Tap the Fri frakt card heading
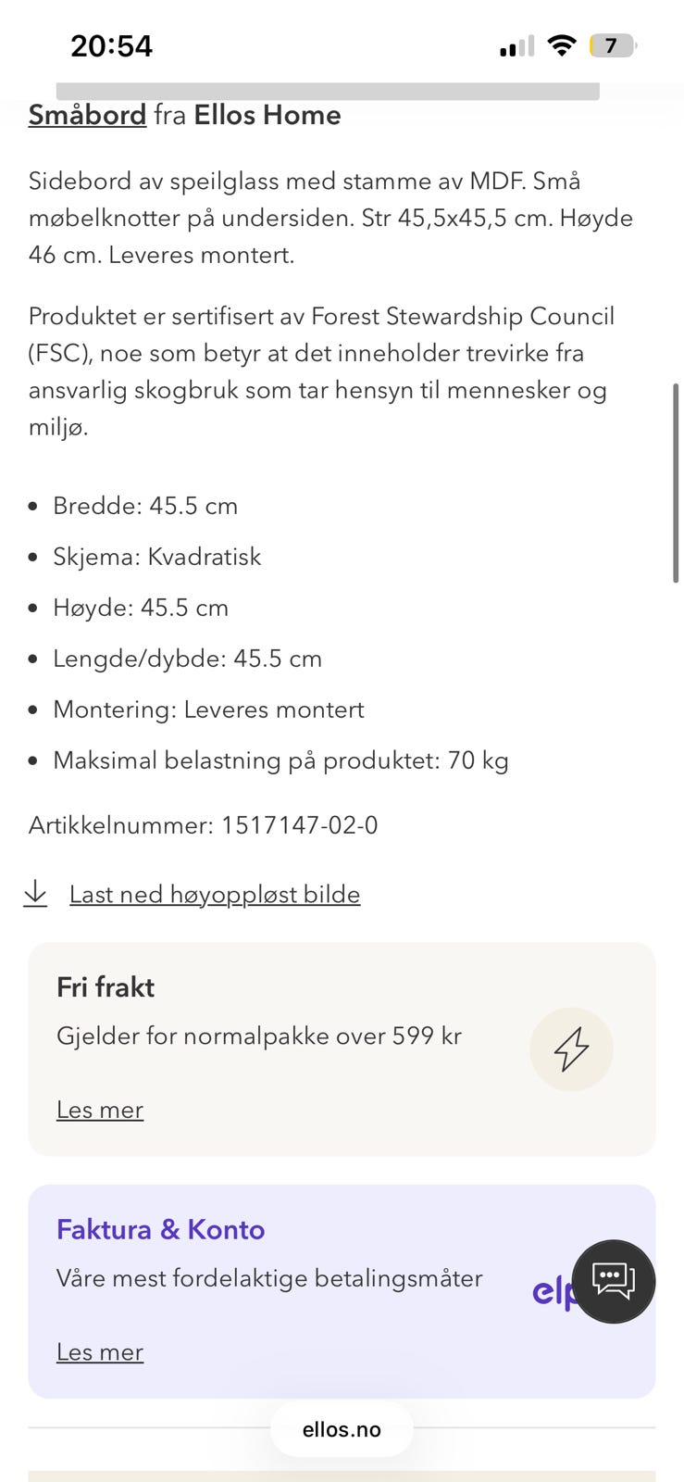 coord(106,987)
